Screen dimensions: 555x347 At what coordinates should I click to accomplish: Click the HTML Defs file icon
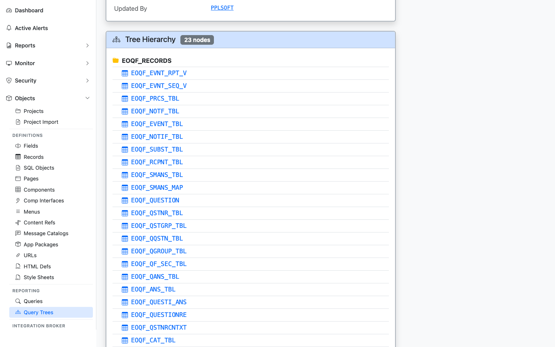pyautogui.click(x=18, y=266)
